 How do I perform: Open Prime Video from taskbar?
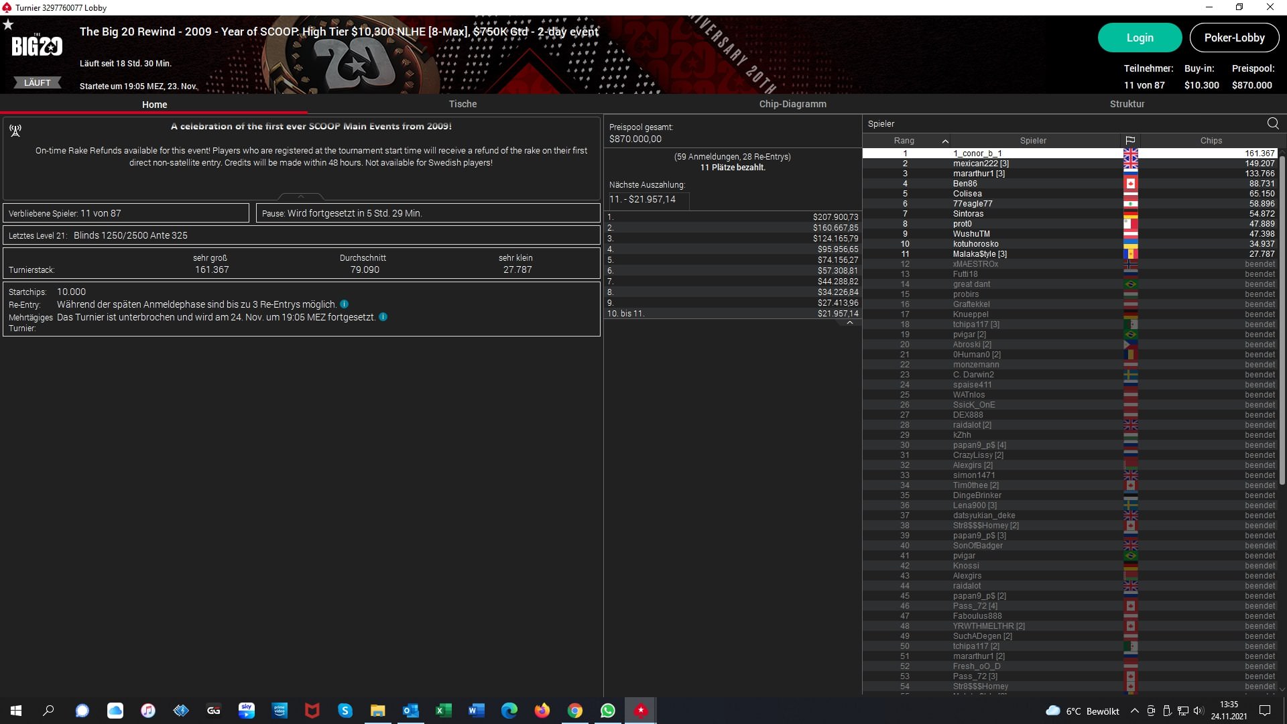[x=280, y=711]
